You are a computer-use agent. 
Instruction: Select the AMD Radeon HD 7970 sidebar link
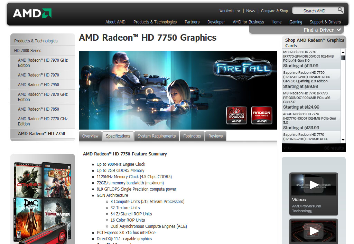click(x=39, y=75)
